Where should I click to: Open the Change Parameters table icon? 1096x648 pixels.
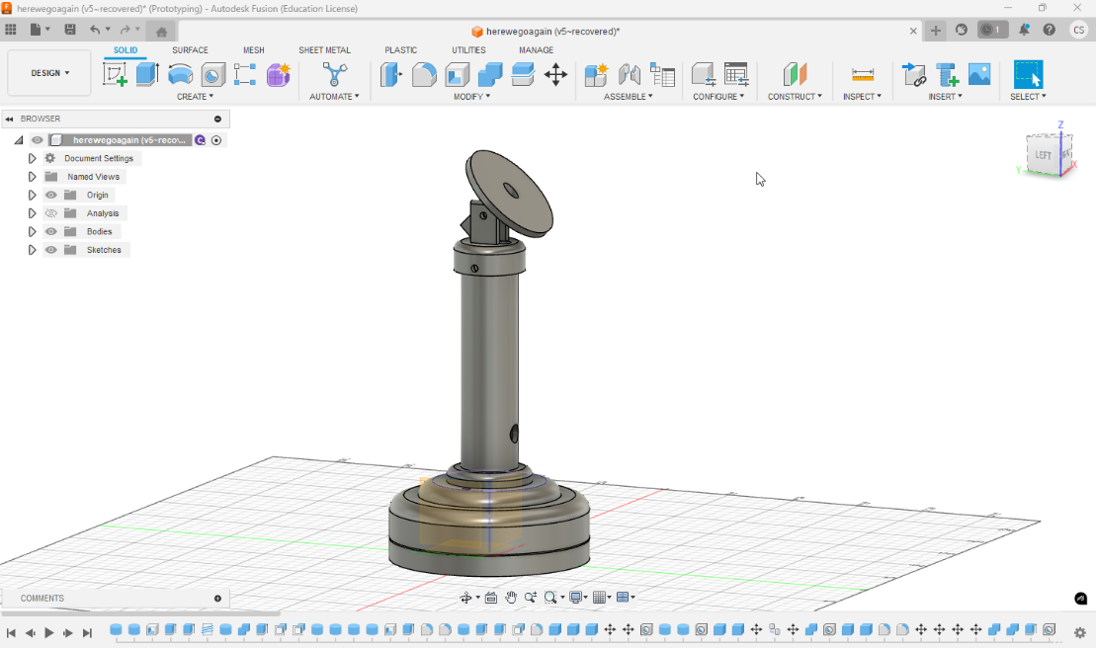tap(736, 74)
